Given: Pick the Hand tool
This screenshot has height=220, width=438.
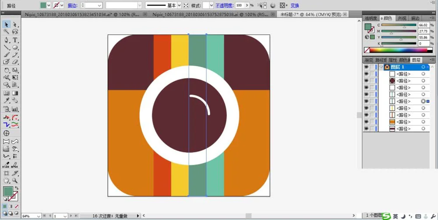Looking at the screenshot, I should [x=7, y=181].
